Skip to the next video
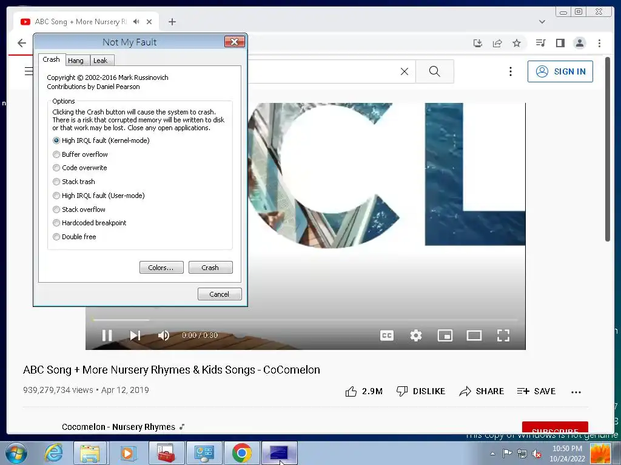621x465 pixels. pos(135,335)
